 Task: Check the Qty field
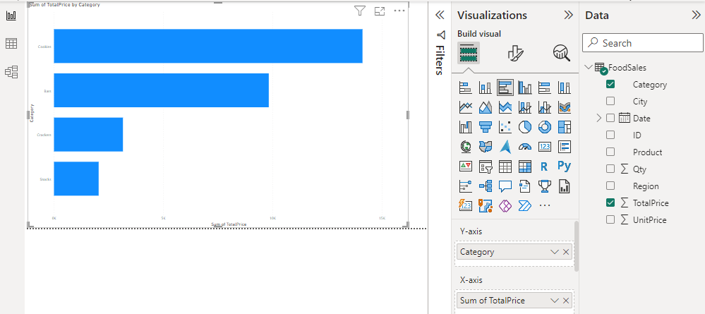pyautogui.click(x=610, y=169)
